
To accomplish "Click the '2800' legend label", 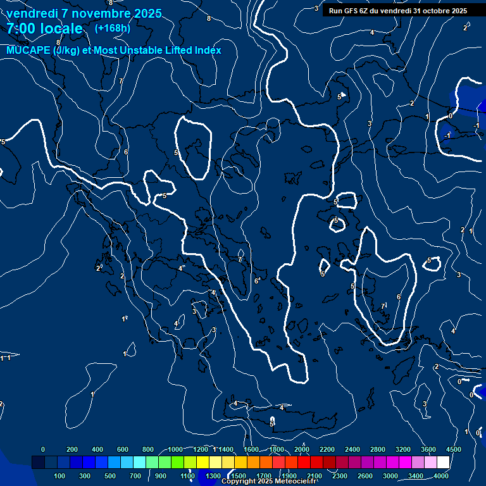I will tap(378, 449).
